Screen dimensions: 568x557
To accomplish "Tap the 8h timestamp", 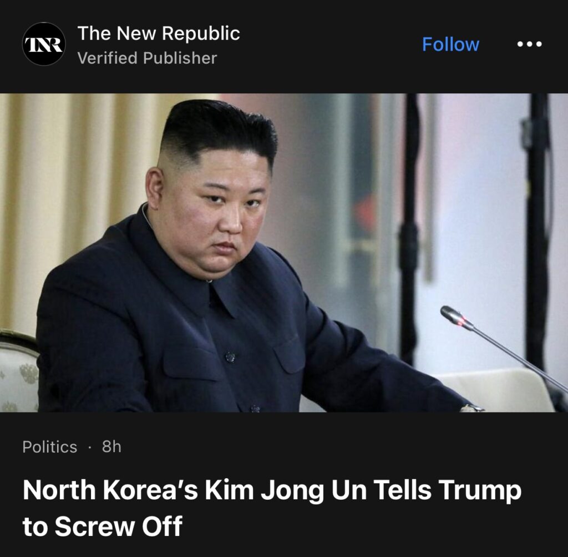I will (x=111, y=446).
